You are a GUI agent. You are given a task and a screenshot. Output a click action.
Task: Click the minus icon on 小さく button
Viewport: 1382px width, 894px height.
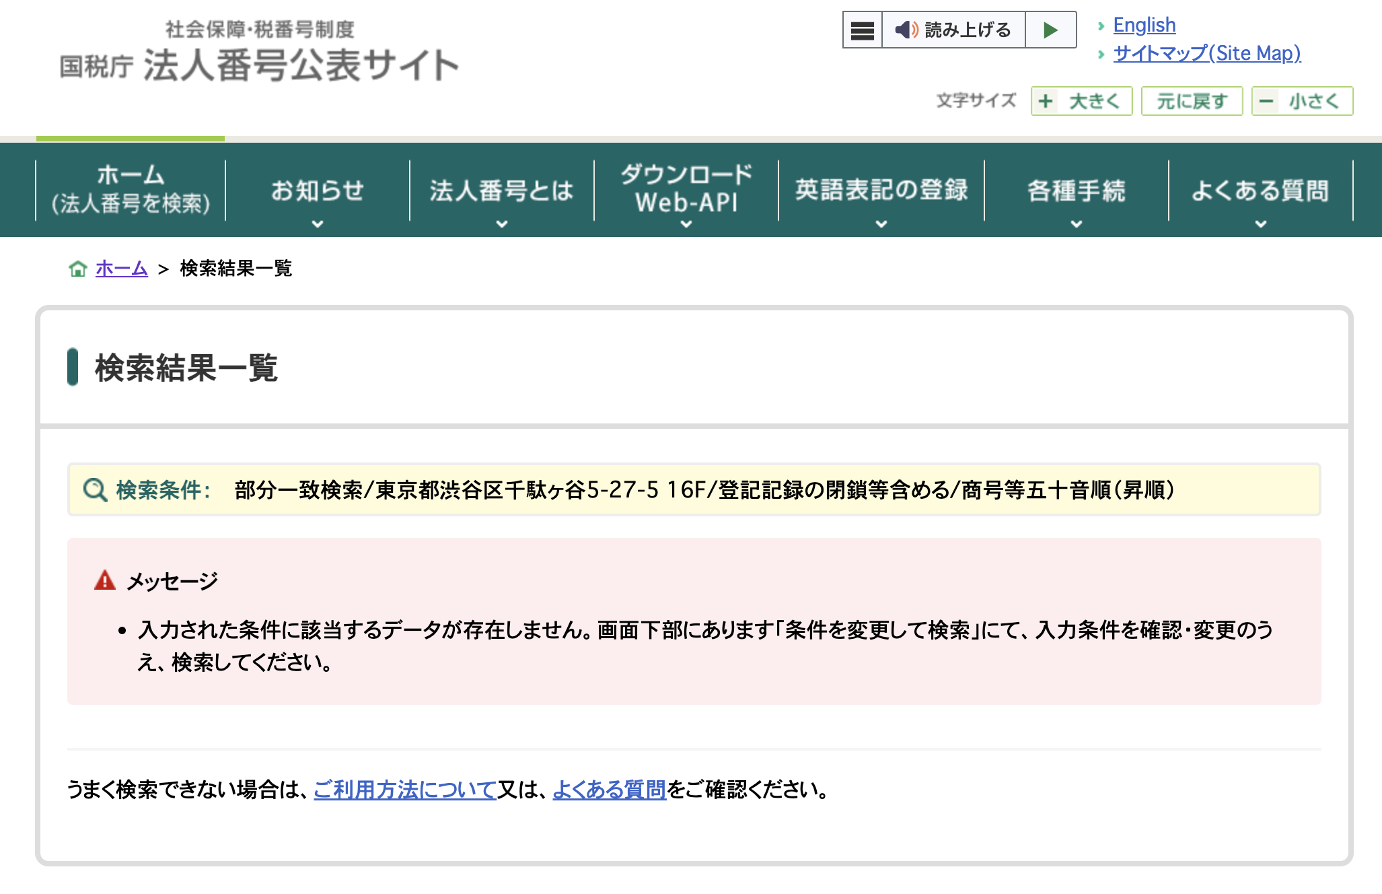(1268, 101)
